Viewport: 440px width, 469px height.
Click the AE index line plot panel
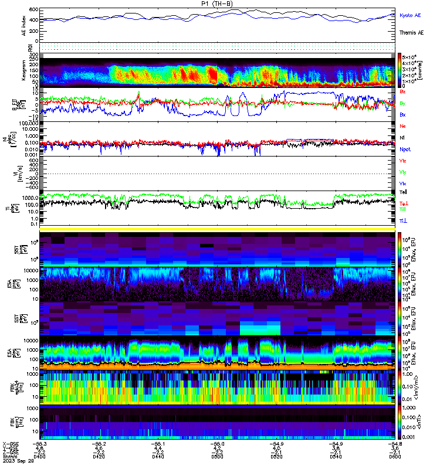217,25
